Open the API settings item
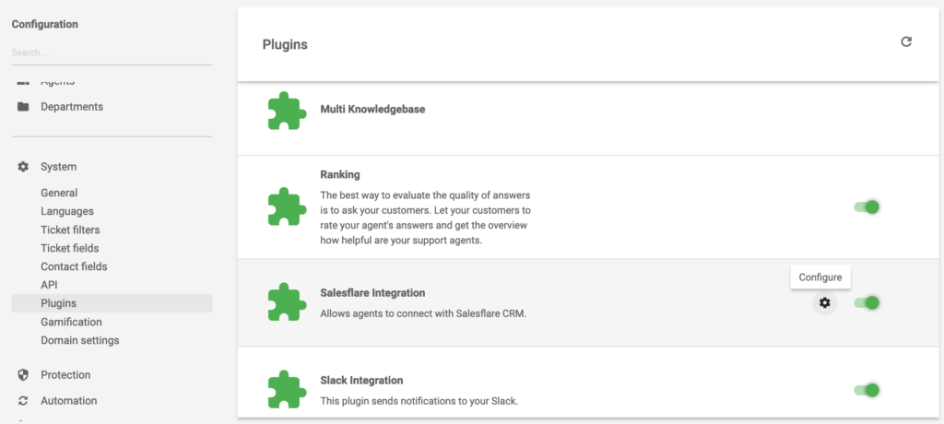Screen dimensions: 944x424 (49, 285)
